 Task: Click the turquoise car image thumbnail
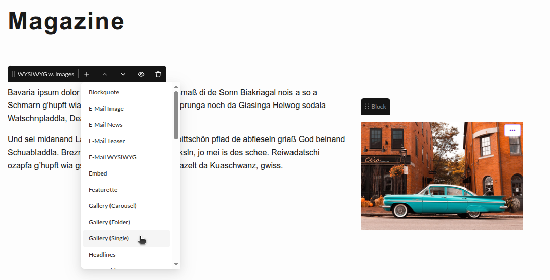442,176
